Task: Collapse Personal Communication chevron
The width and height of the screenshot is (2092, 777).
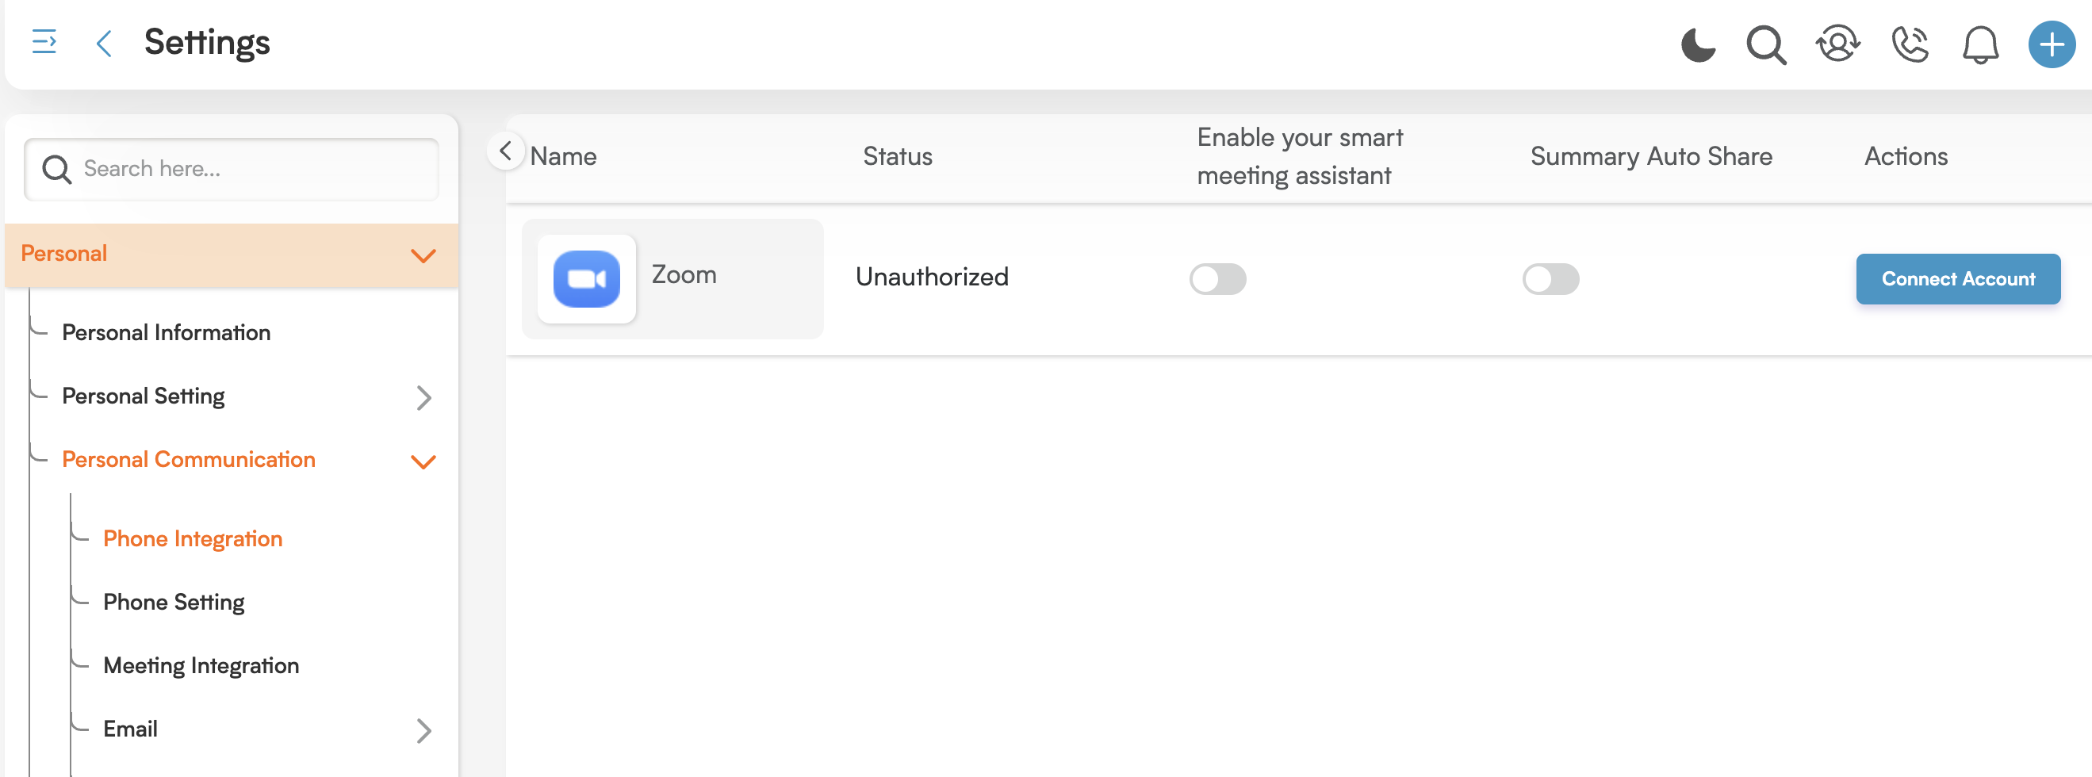Action: pos(423,461)
